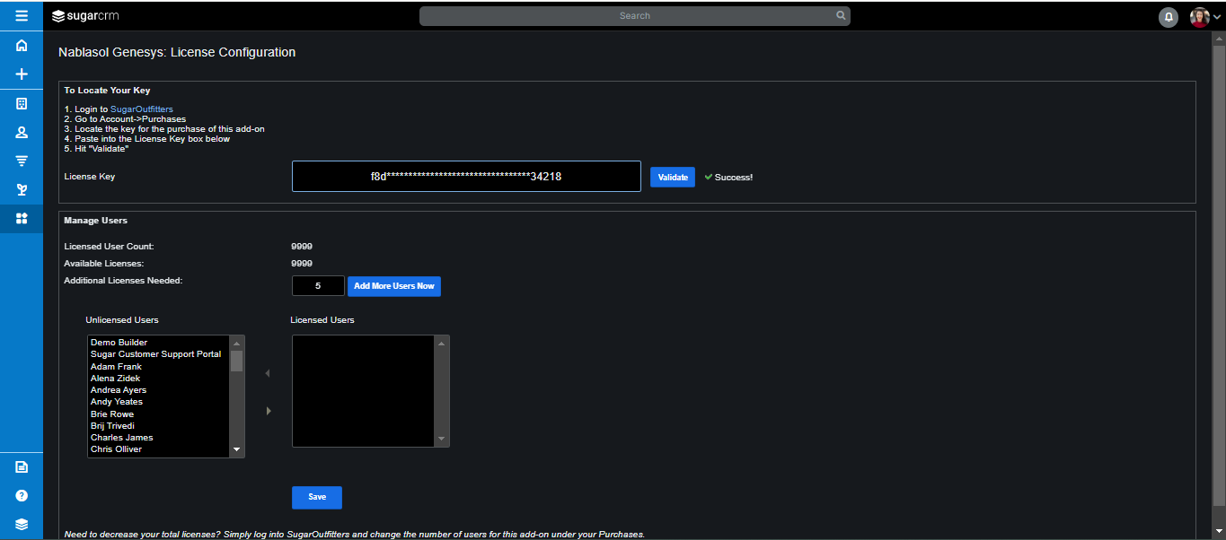Click Add More Users Now button
This screenshot has height=540, width=1226.
pyautogui.click(x=394, y=286)
